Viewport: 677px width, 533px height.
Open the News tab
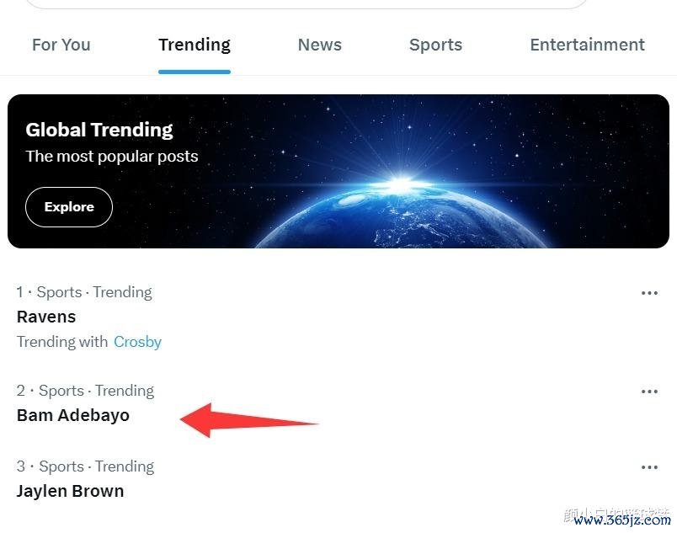point(320,45)
